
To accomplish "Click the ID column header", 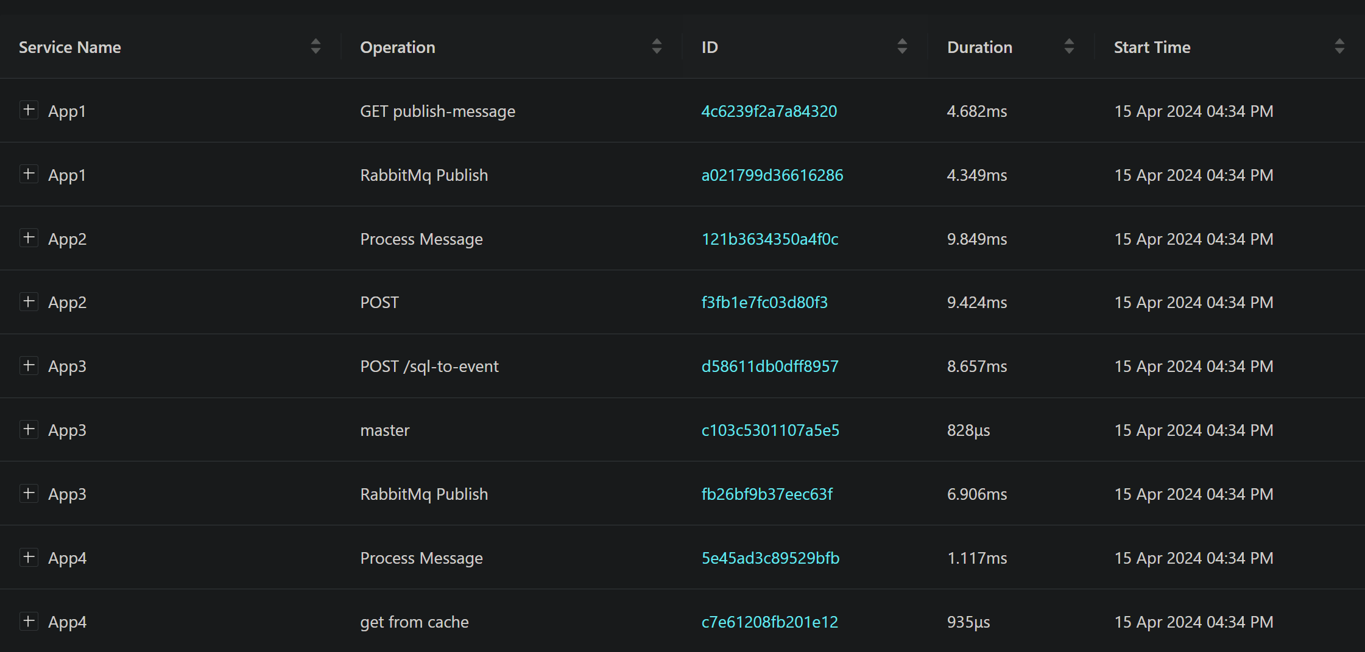I will click(x=805, y=47).
